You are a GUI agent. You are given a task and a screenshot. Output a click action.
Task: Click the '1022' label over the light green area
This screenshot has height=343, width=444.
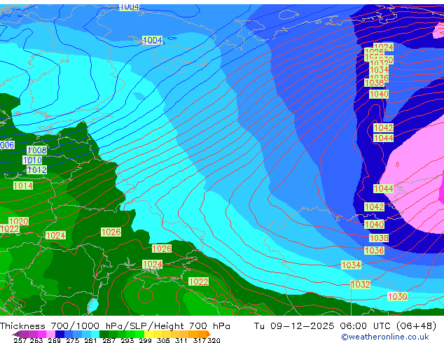tap(199, 281)
